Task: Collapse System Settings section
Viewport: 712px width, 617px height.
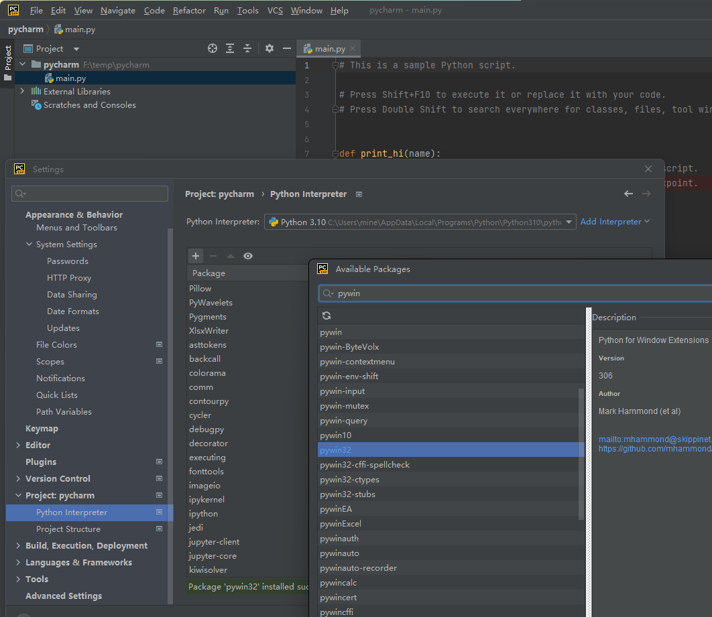Action: coord(29,244)
